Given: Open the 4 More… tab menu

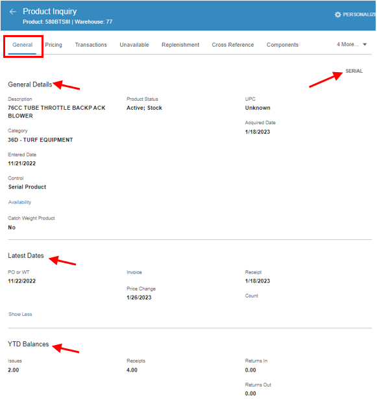Looking at the screenshot, I should [352, 45].
